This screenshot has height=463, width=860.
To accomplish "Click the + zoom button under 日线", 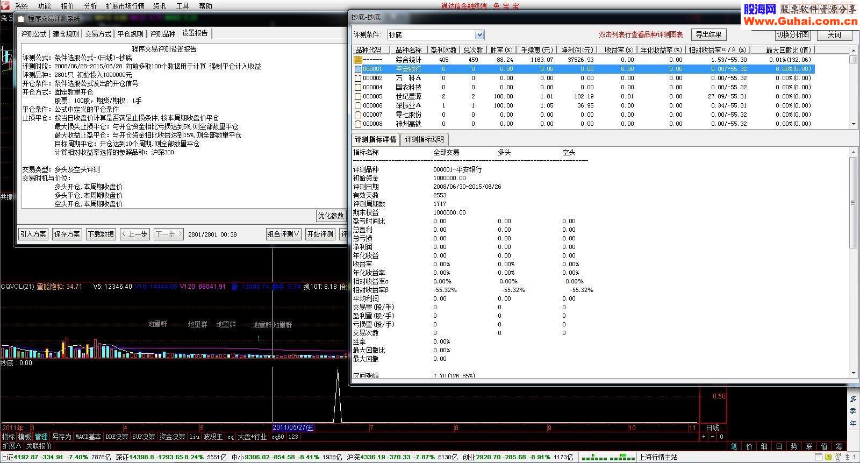I will 704,437.
